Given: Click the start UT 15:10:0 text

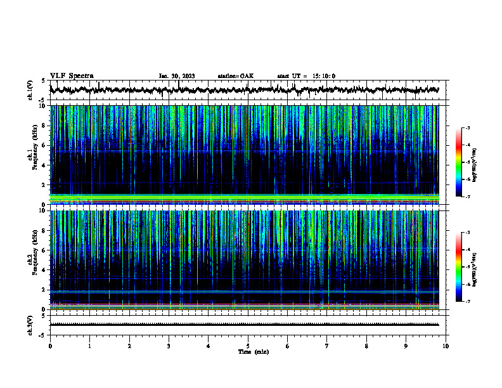Looking at the screenshot, I should (306, 76).
